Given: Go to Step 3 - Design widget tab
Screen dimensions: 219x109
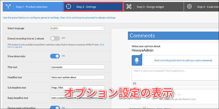Looking at the screenshot, I should [154, 7].
